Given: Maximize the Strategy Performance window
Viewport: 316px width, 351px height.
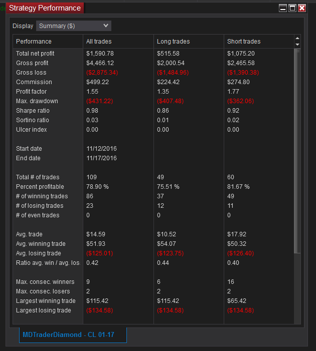Looking at the screenshot, I should 292,8.
